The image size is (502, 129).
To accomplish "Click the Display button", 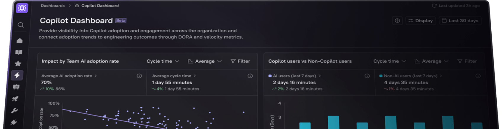I will coord(421,21).
